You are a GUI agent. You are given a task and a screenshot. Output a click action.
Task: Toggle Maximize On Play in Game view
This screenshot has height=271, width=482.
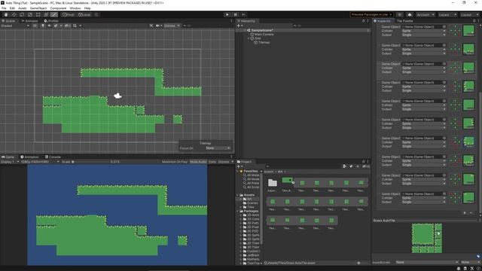[175, 162]
